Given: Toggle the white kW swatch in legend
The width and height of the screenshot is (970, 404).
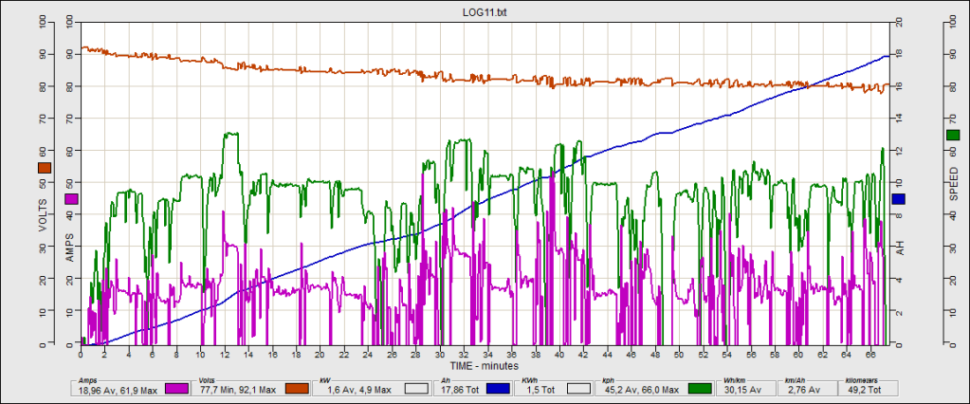Looking at the screenshot, I should click(416, 389).
